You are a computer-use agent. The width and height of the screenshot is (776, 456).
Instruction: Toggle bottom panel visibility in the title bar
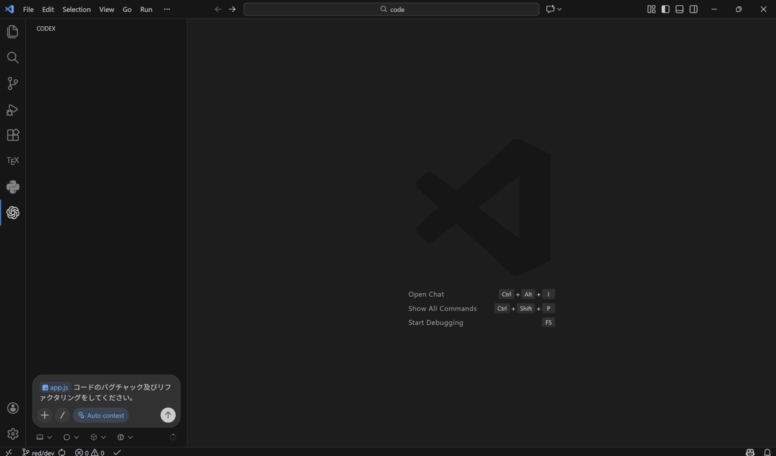pyautogui.click(x=679, y=9)
